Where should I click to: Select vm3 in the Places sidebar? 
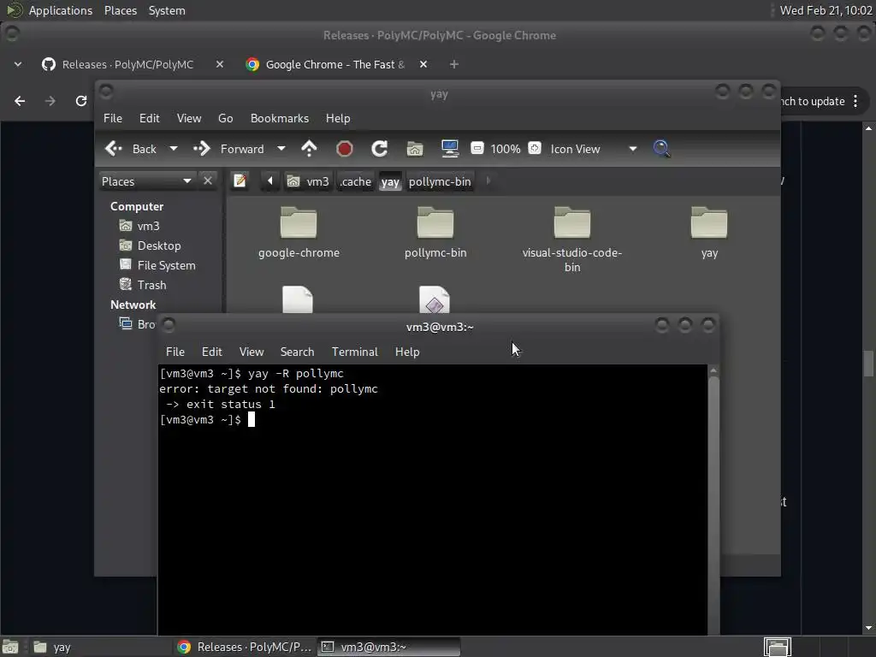(148, 226)
